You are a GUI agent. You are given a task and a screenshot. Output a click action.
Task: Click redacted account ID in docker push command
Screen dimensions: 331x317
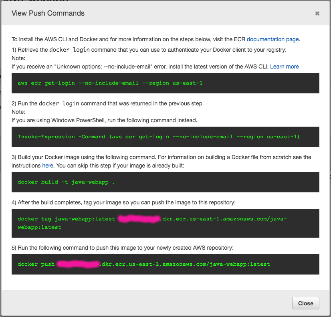[78, 264]
